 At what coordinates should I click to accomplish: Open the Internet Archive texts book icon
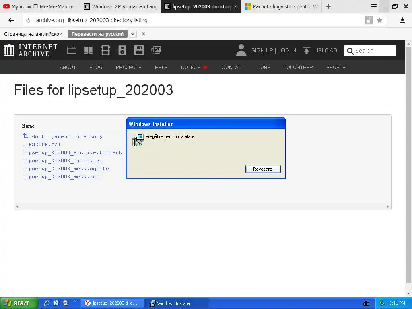pos(88,50)
